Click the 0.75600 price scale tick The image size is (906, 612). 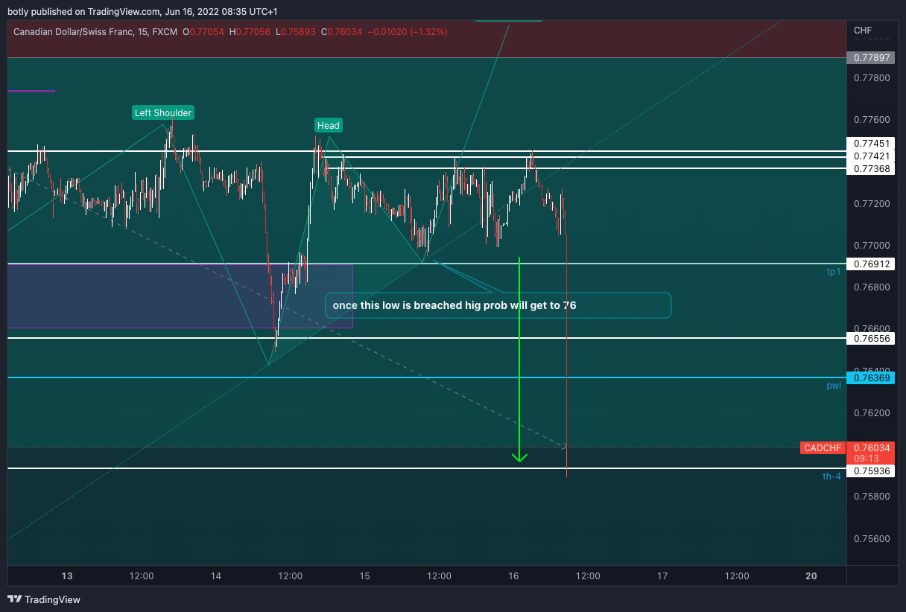[x=872, y=538]
